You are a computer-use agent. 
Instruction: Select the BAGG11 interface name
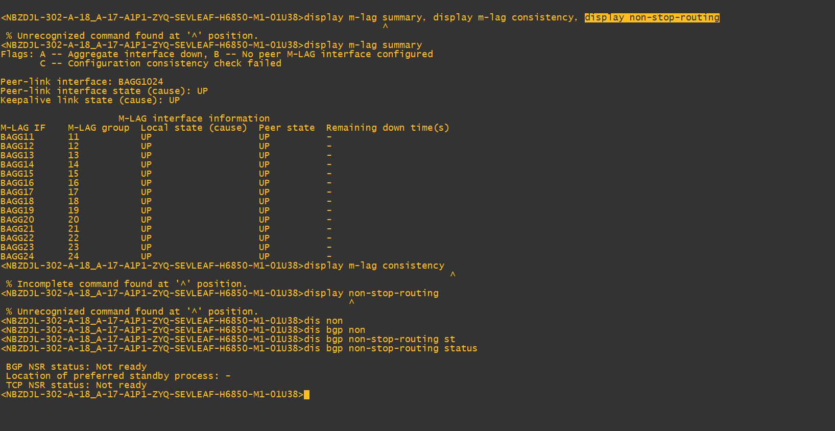pos(17,137)
